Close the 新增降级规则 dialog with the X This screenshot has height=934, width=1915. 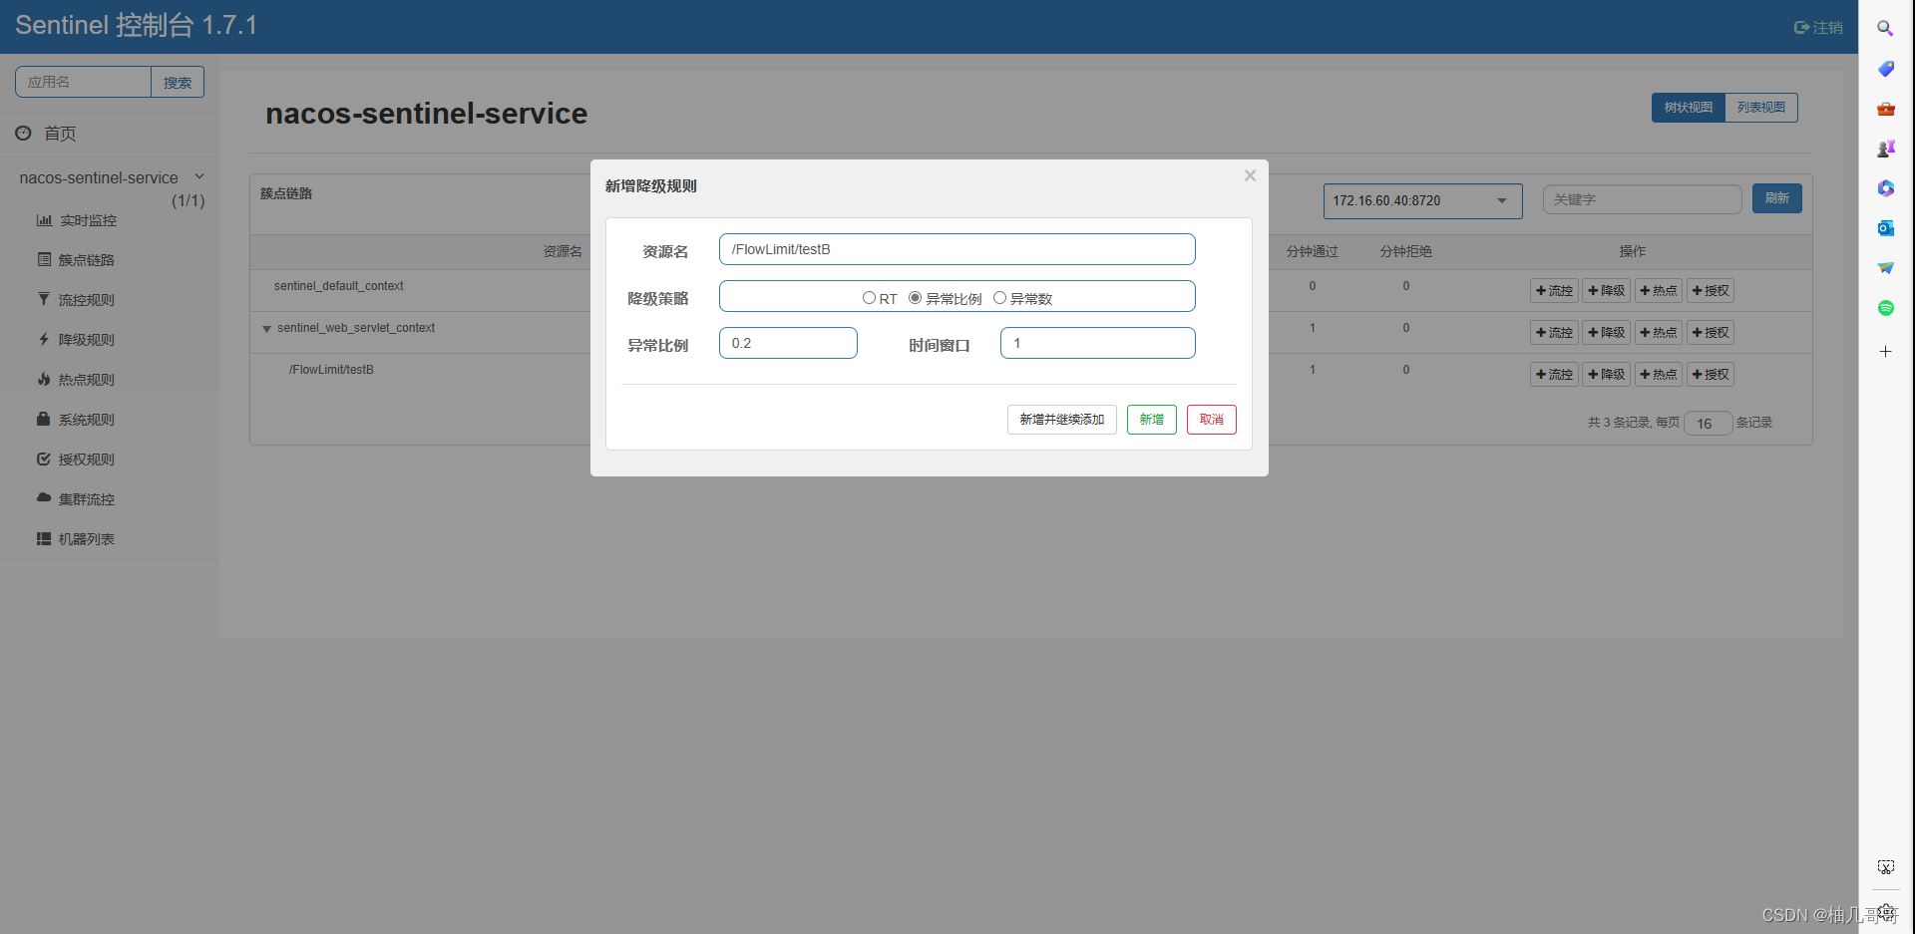(1250, 175)
